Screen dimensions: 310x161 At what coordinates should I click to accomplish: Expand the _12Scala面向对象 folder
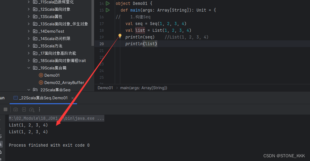(x=29, y=9)
